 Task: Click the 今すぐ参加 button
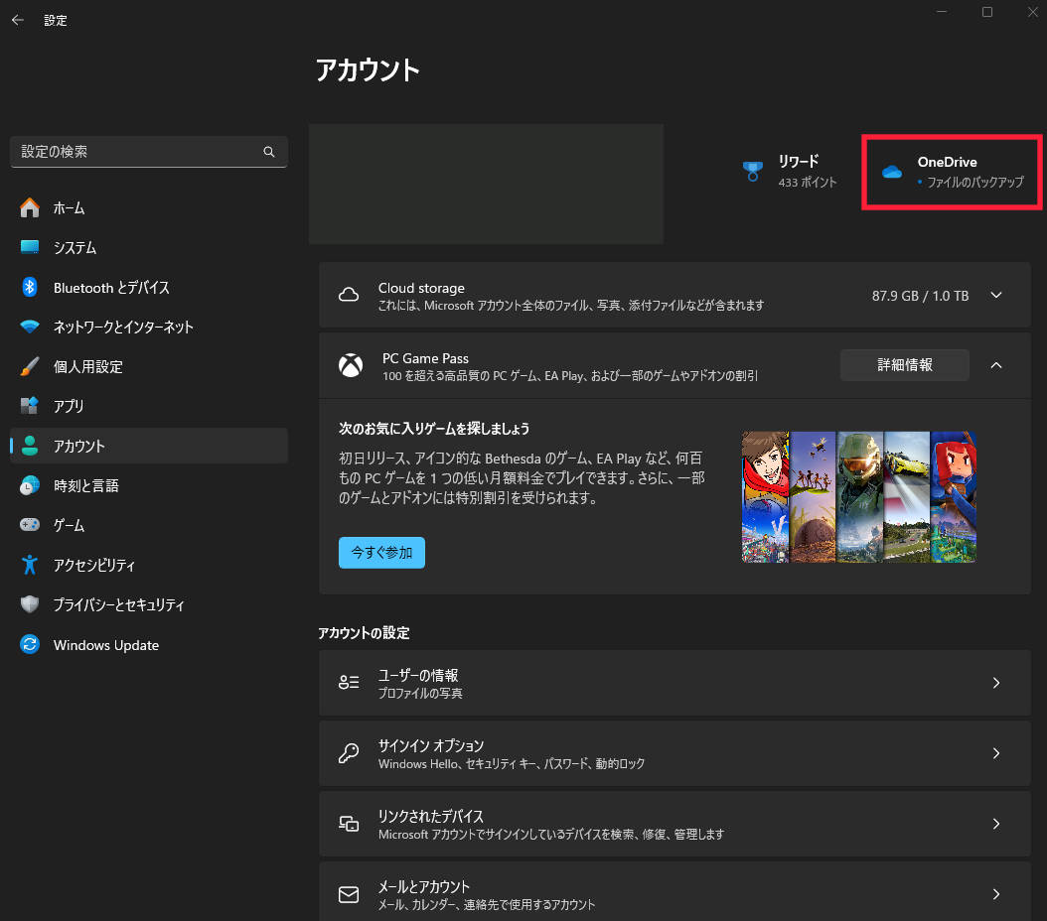381,552
